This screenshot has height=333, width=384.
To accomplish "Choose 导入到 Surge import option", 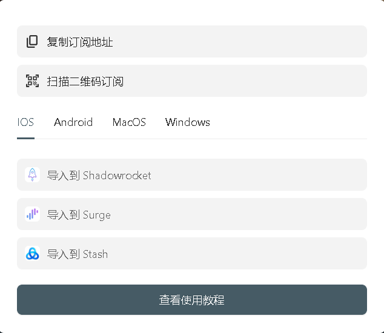I will point(192,214).
